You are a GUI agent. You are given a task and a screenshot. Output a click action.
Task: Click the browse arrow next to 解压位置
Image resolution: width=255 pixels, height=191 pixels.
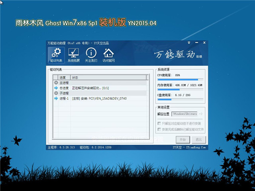click(x=201, y=114)
